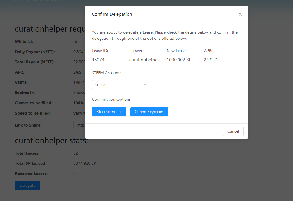Click the Total Payout (NETT) label

pyautogui.click(x=35, y=62)
